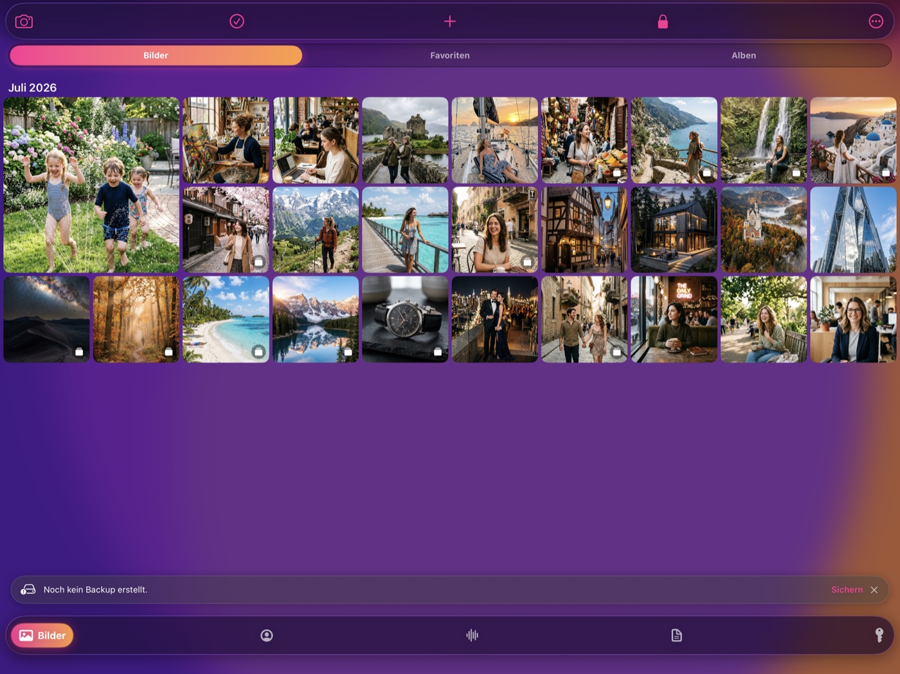Viewport: 900px width, 674px height.
Task: Open the glass skyscraper photo
Action: tap(853, 230)
